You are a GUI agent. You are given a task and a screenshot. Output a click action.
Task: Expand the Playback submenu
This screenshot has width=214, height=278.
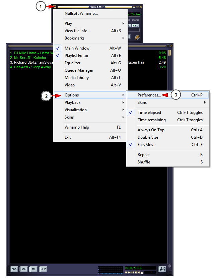click(x=90, y=102)
